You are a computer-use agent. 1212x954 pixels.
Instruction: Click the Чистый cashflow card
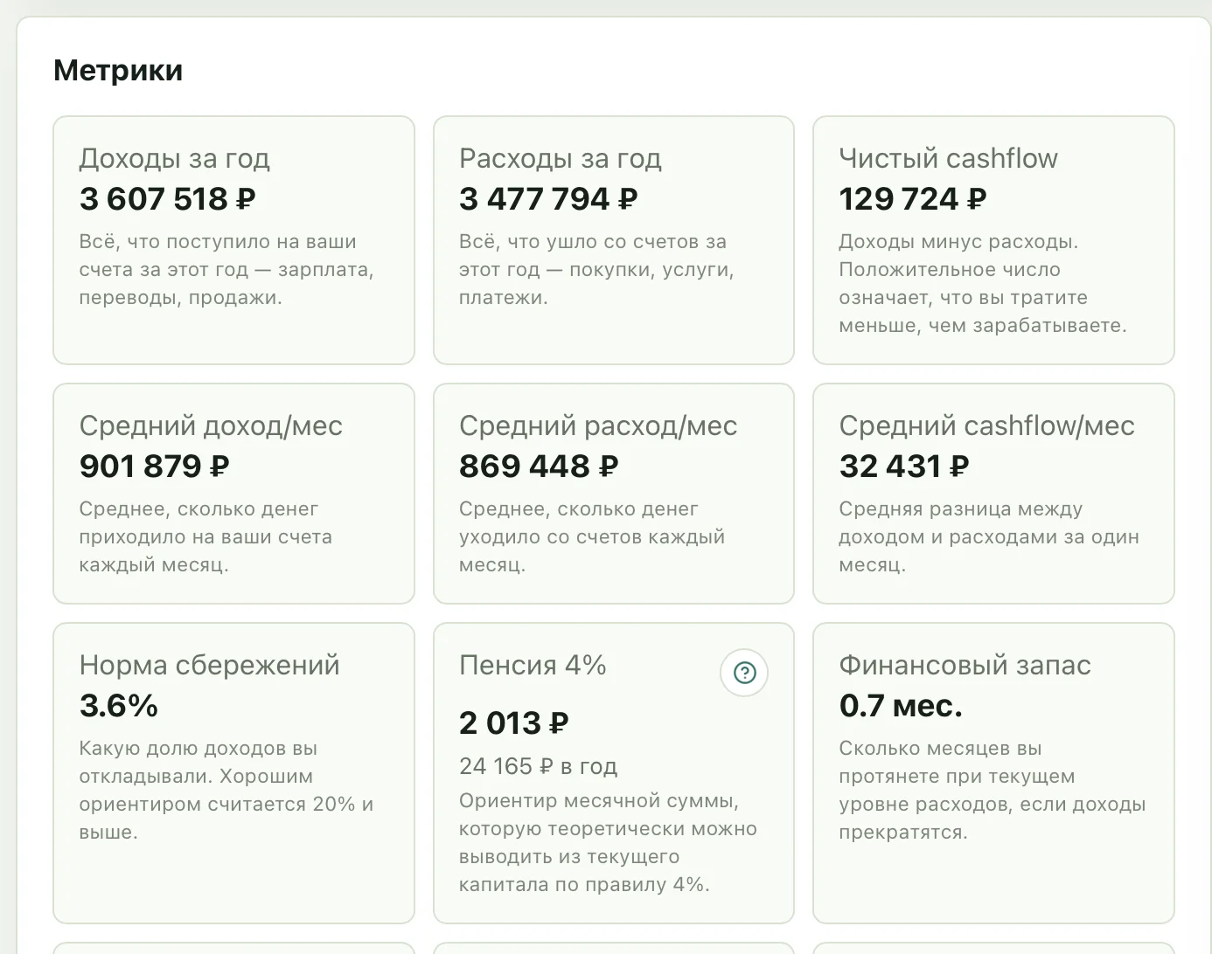coord(993,240)
